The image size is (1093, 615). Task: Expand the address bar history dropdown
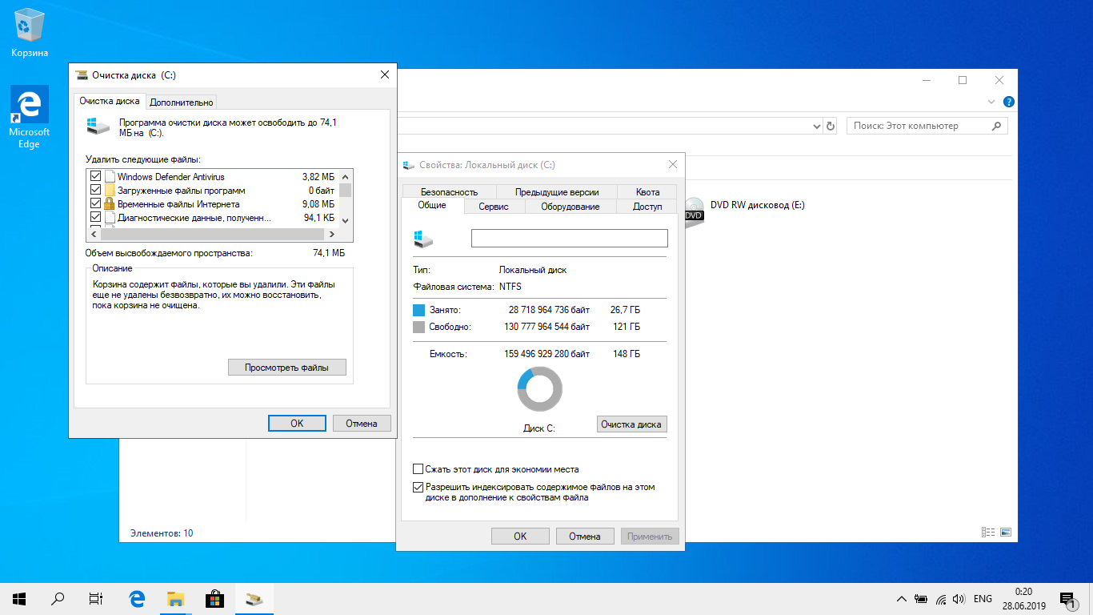click(x=817, y=127)
